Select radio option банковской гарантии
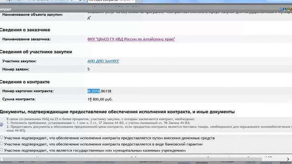The height and width of the screenshot is (164, 292). [x=2, y=143]
